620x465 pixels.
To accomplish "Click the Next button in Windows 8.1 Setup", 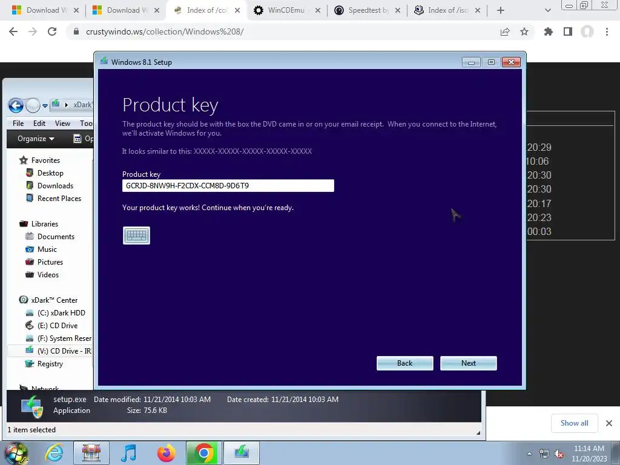I will 468,363.
